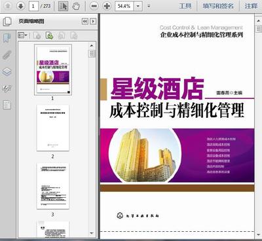The height and width of the screenshot is (241, 262).
Task: Click the document scrollbar thumb
Action: (258, 29)
